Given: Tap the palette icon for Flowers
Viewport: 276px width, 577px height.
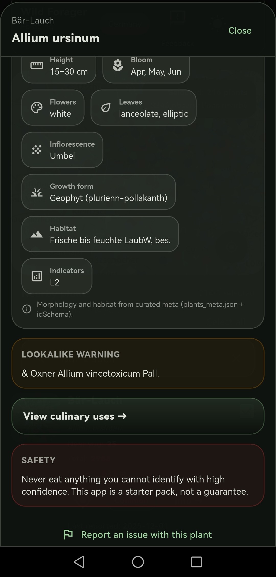Looking at the screenshot, I should point(37,108).
